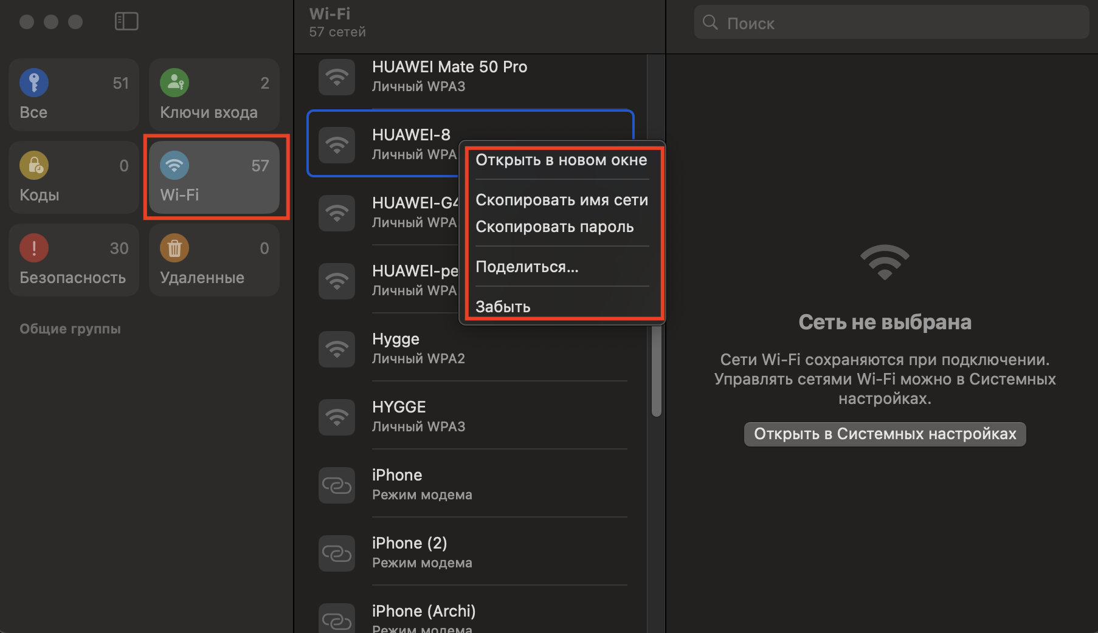Screen dimensions: 1098x633
Task: Click the Wi-Fi icon of HUAWEI-pe row
Action: pos(337,281)
